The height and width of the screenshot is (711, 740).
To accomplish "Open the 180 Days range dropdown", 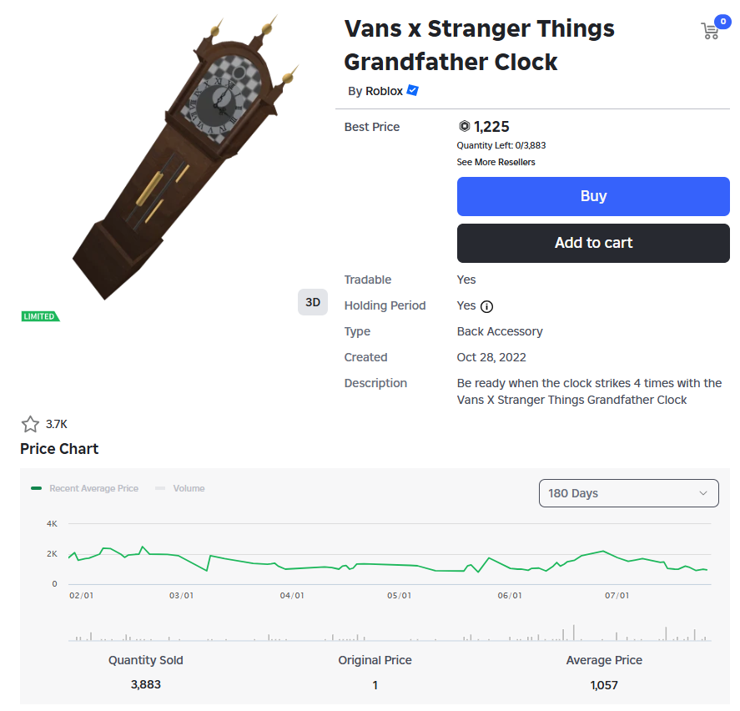I will pos(628,493).
